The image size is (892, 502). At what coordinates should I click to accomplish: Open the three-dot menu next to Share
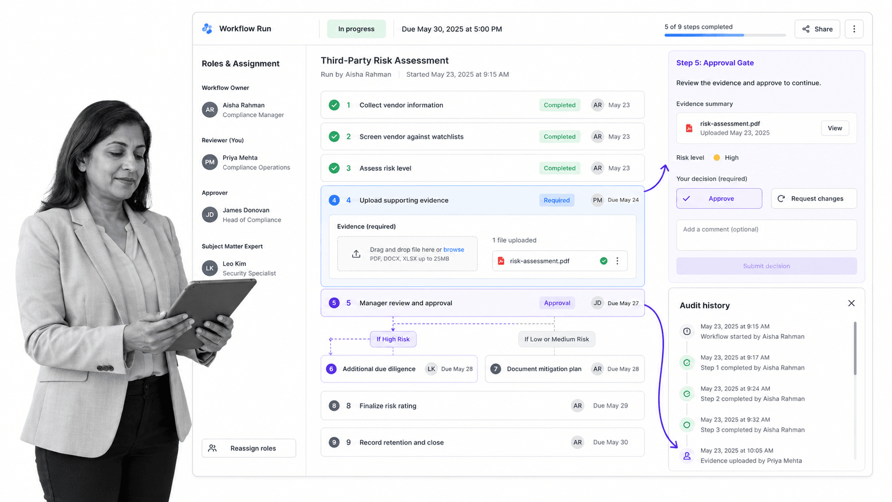click(854, 29)
